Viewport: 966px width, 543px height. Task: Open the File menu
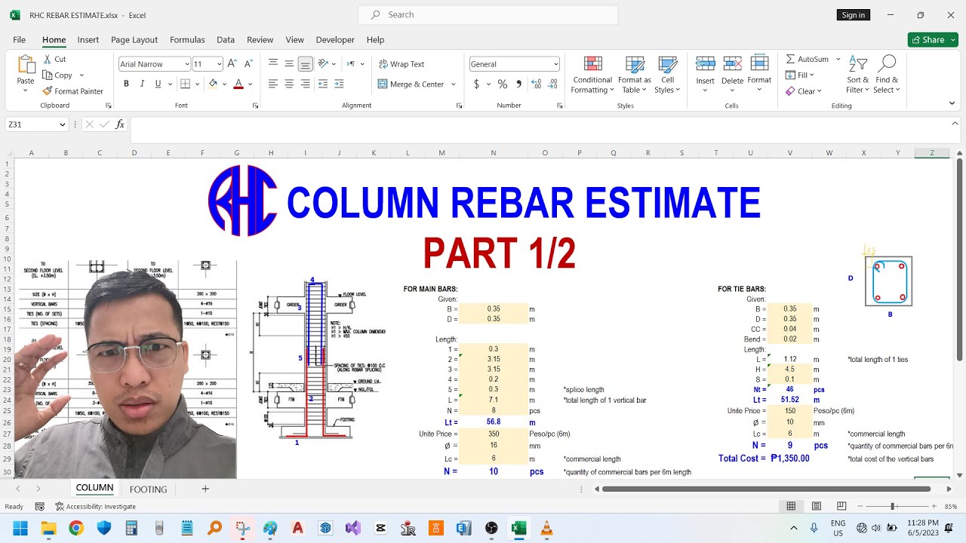19,40
